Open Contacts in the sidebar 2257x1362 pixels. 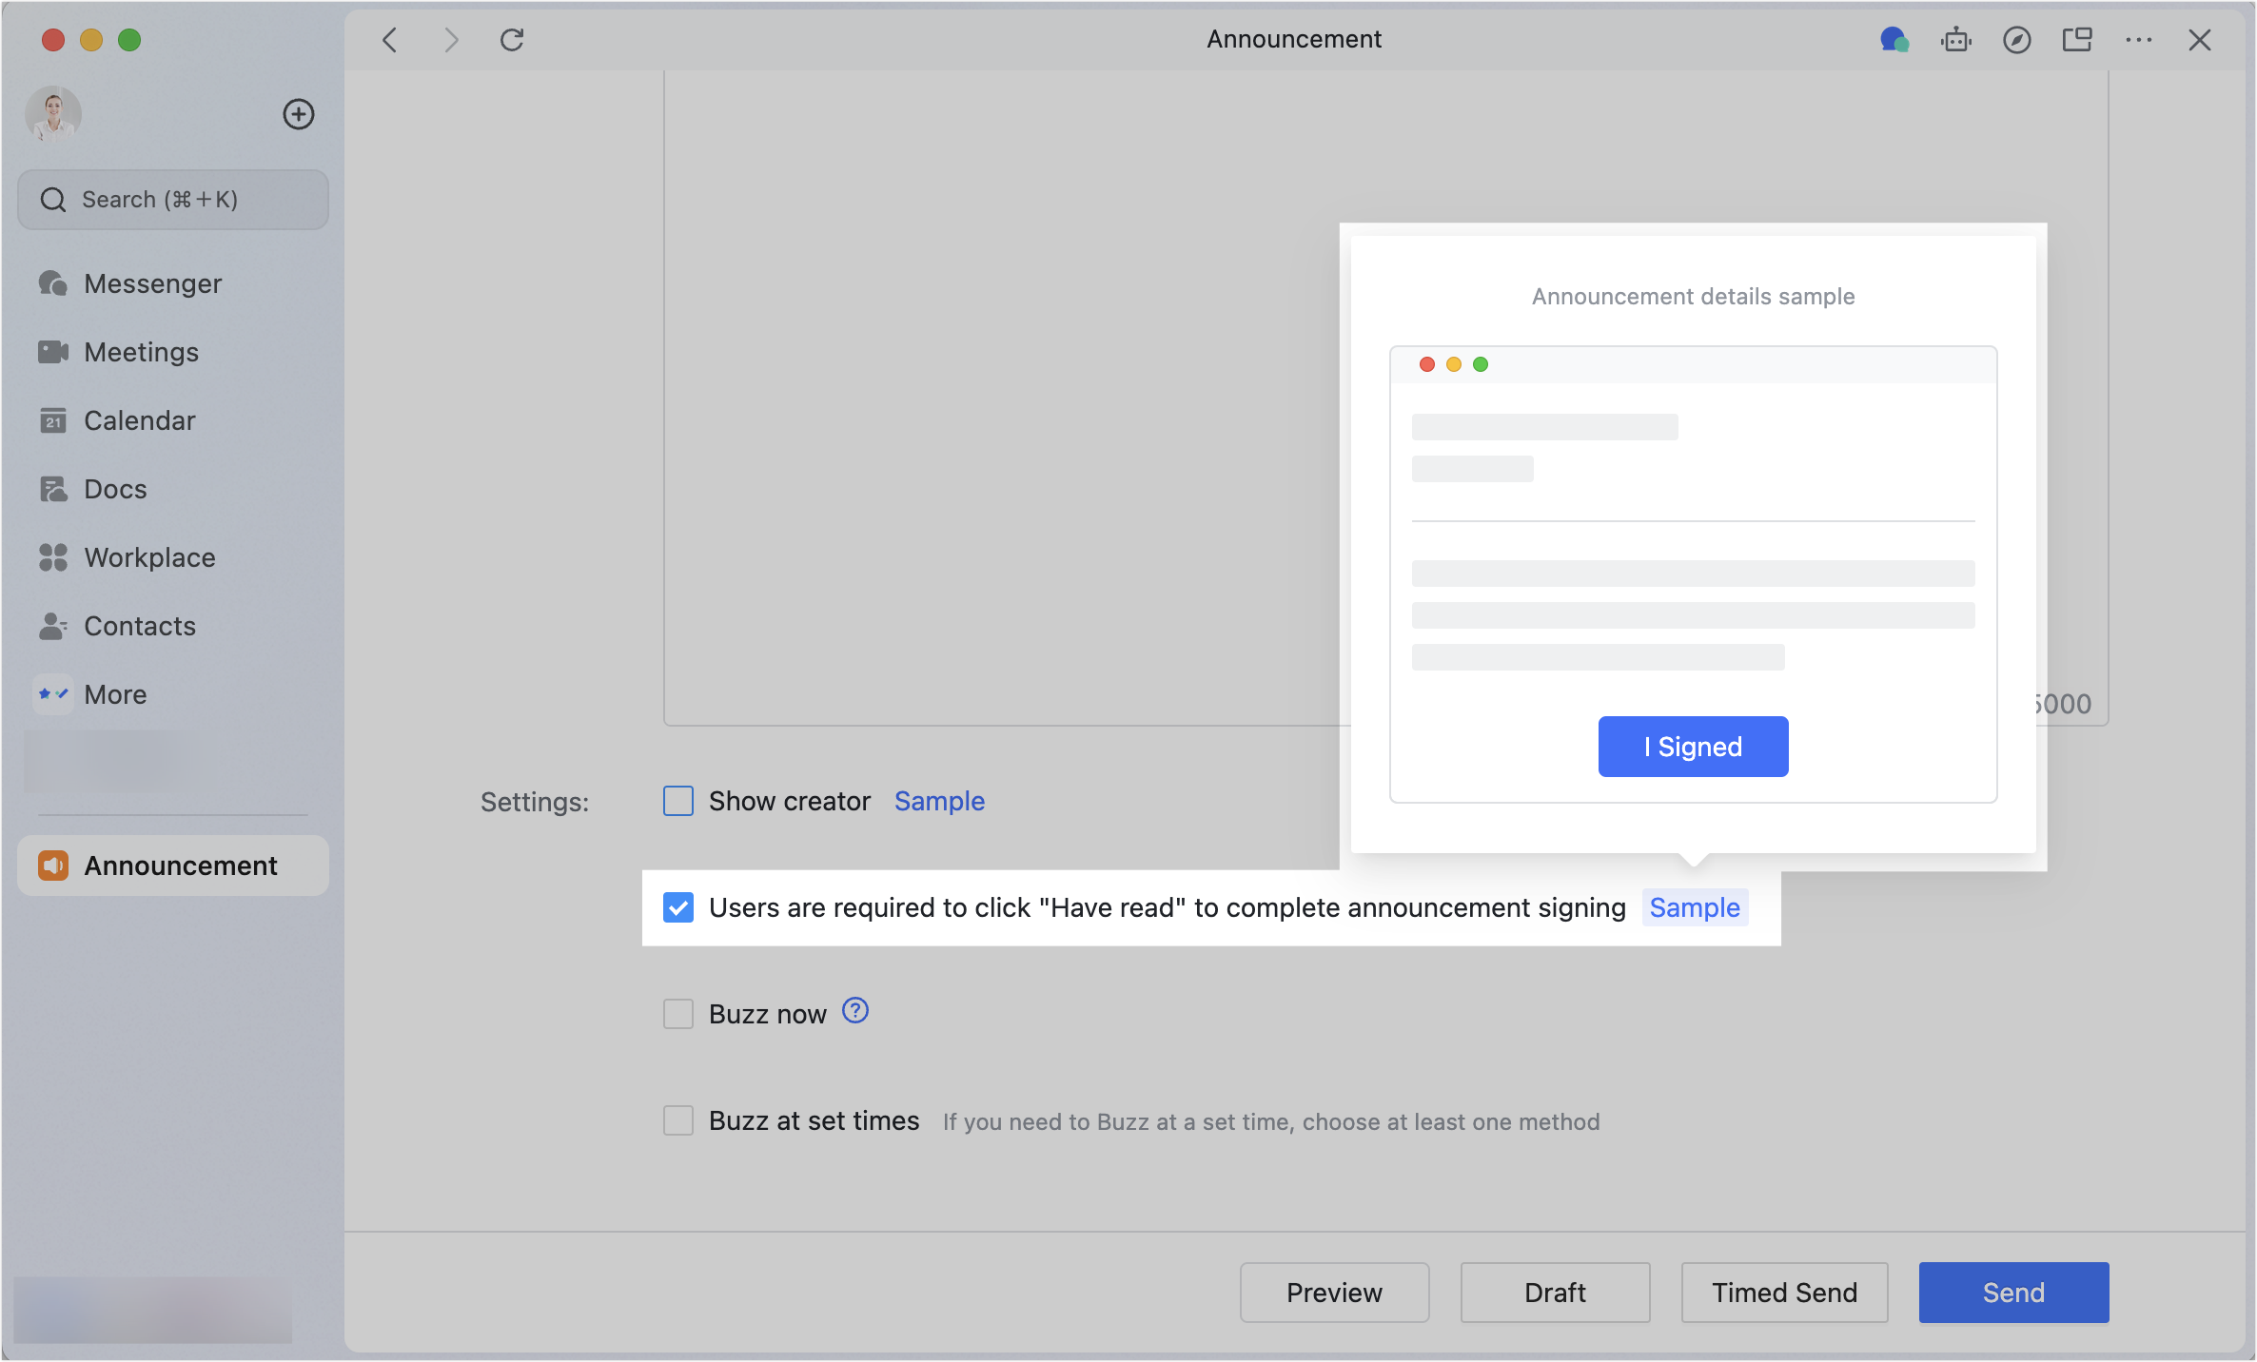tap(173, 626)
